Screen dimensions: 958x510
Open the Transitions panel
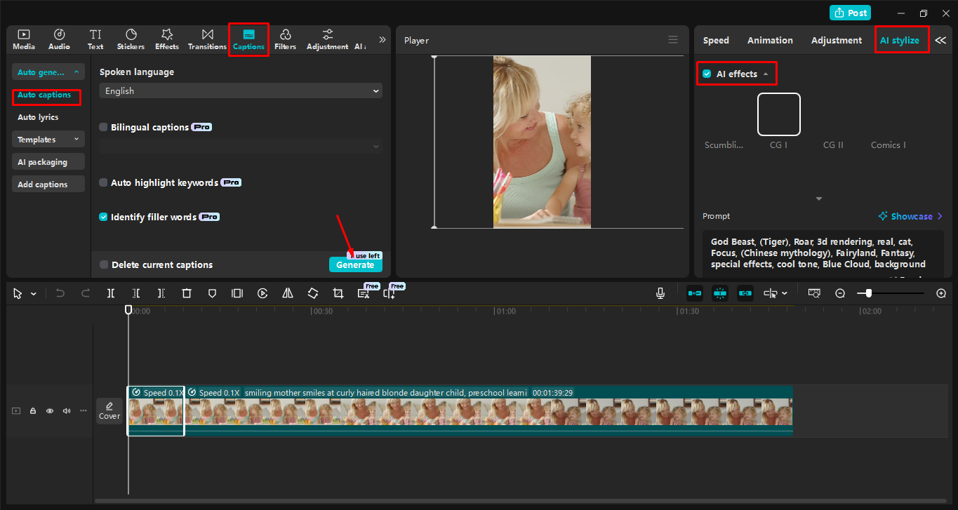click(x=207, y=39)
